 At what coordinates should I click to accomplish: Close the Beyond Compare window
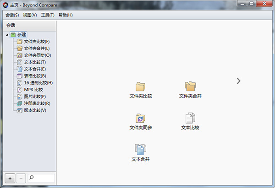264,4
